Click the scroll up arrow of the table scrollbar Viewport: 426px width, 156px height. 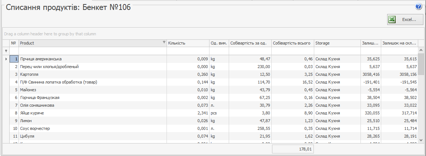pyautogui.click(x=421, y=51)
